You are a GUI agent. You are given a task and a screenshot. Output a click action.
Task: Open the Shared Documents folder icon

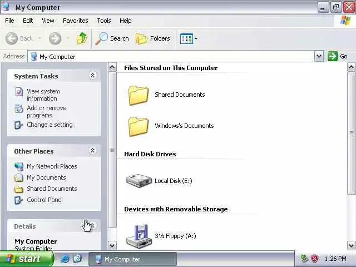pyautogui.click(x=139, y=95)
